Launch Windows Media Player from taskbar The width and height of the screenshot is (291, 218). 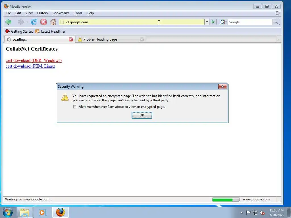42,212
